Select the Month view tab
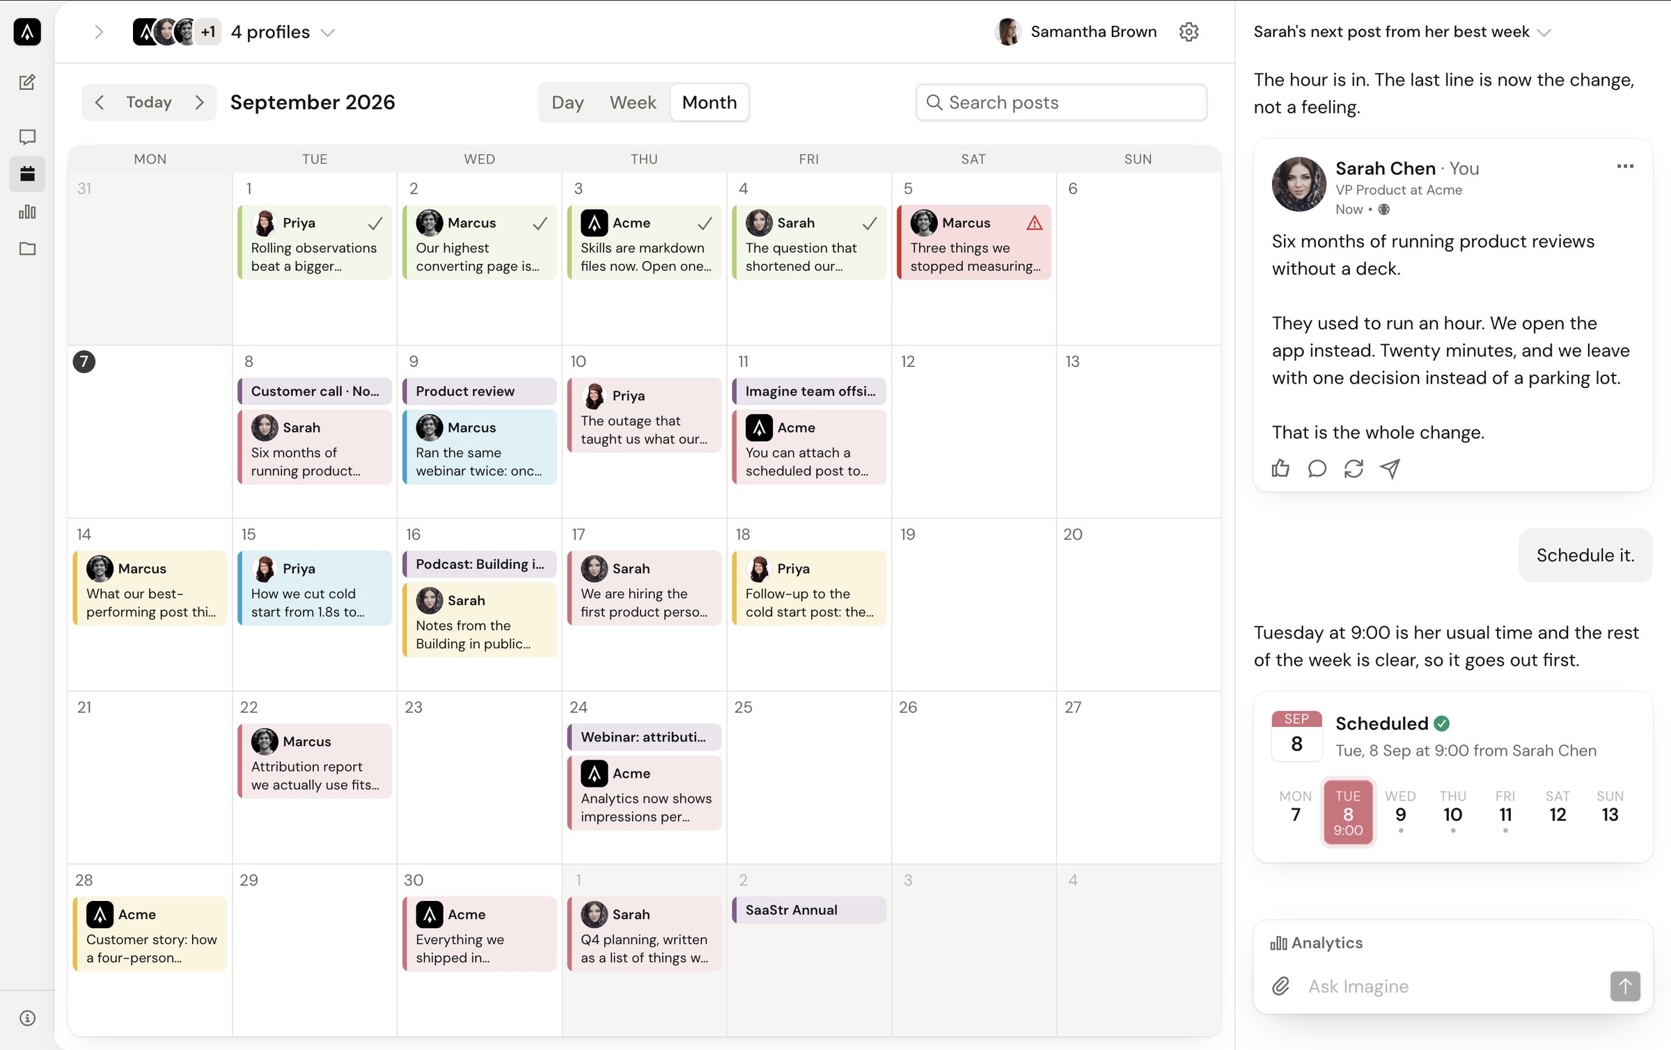1671x1050 pixels. (x=709, y=102)
